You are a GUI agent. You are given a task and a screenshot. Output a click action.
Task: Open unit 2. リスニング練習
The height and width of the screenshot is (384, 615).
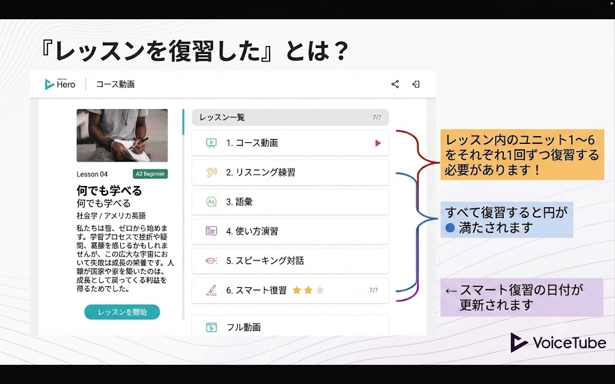290,172
